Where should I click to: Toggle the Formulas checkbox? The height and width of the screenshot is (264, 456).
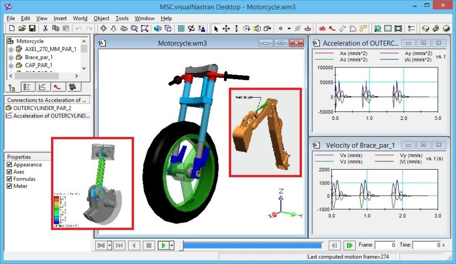click(x=9, y=179)
